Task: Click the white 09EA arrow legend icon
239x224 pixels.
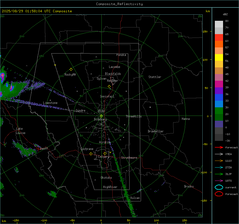Action: click(219, 154)
